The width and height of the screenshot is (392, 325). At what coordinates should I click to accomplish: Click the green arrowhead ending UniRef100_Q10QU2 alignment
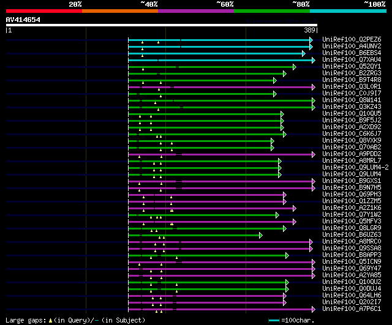(287, 283)
